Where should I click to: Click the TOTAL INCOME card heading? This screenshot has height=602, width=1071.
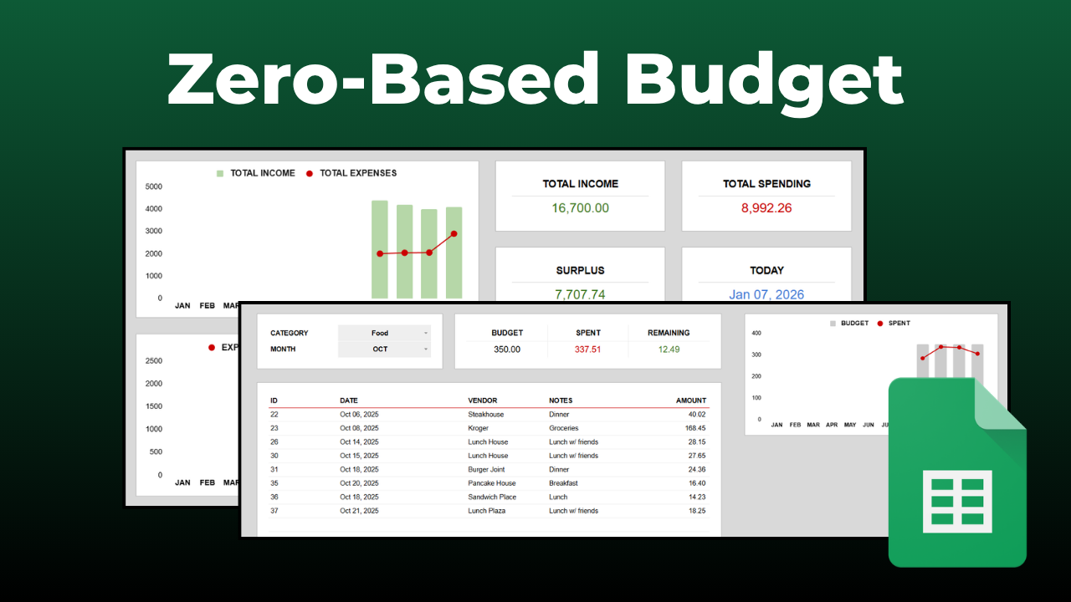coord(581,184)
